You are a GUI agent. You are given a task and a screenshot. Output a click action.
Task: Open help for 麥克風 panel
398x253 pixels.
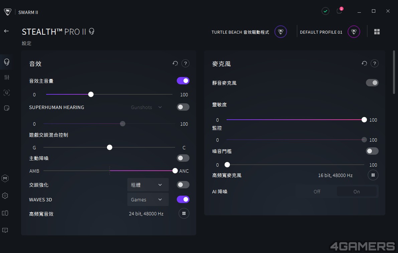(x=374, y=63)
